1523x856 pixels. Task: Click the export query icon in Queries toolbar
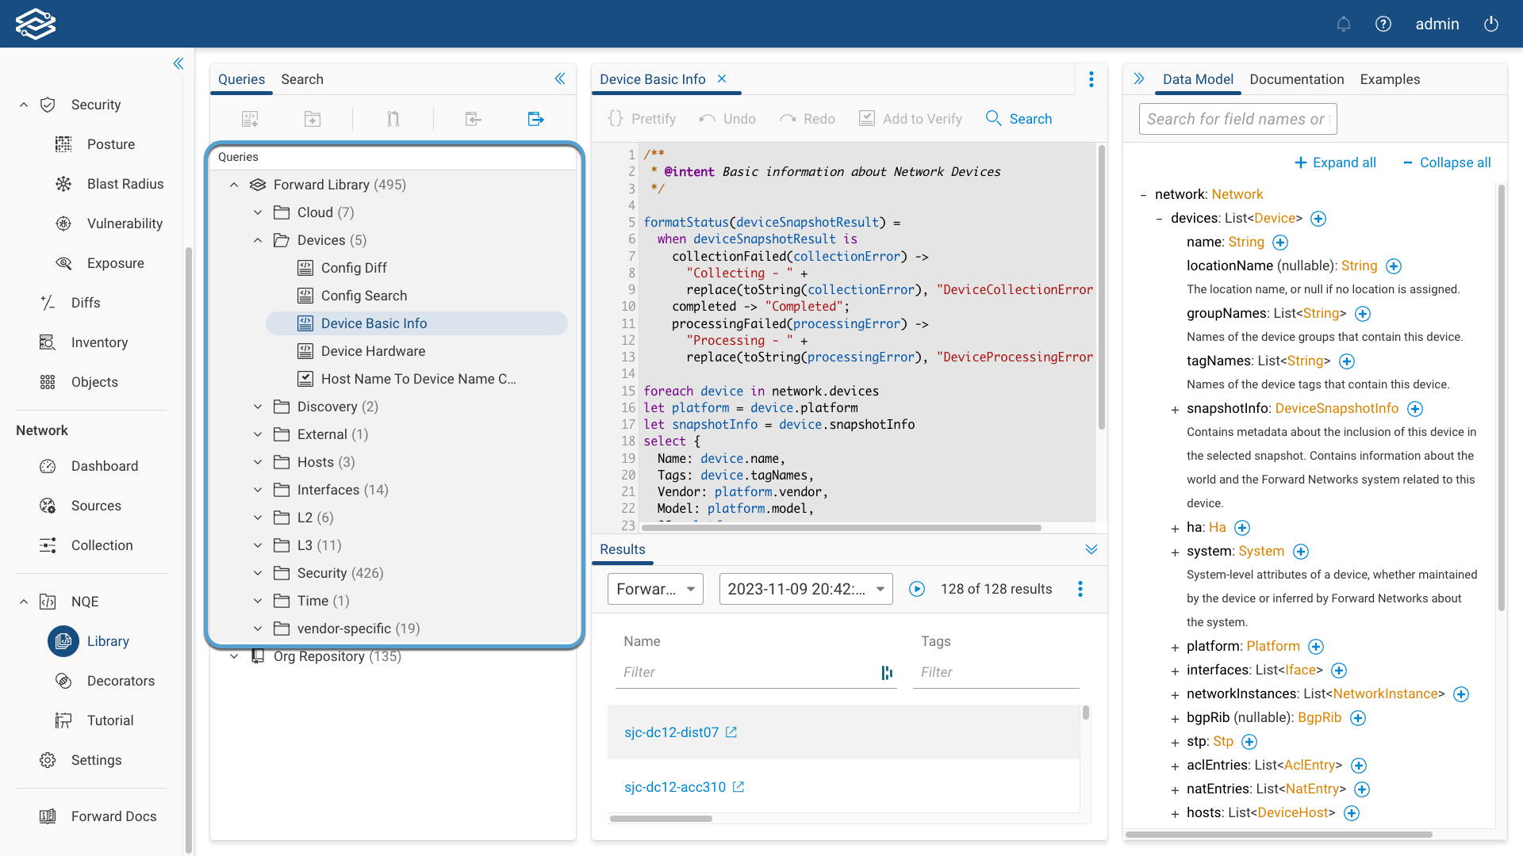pos(535,119)
